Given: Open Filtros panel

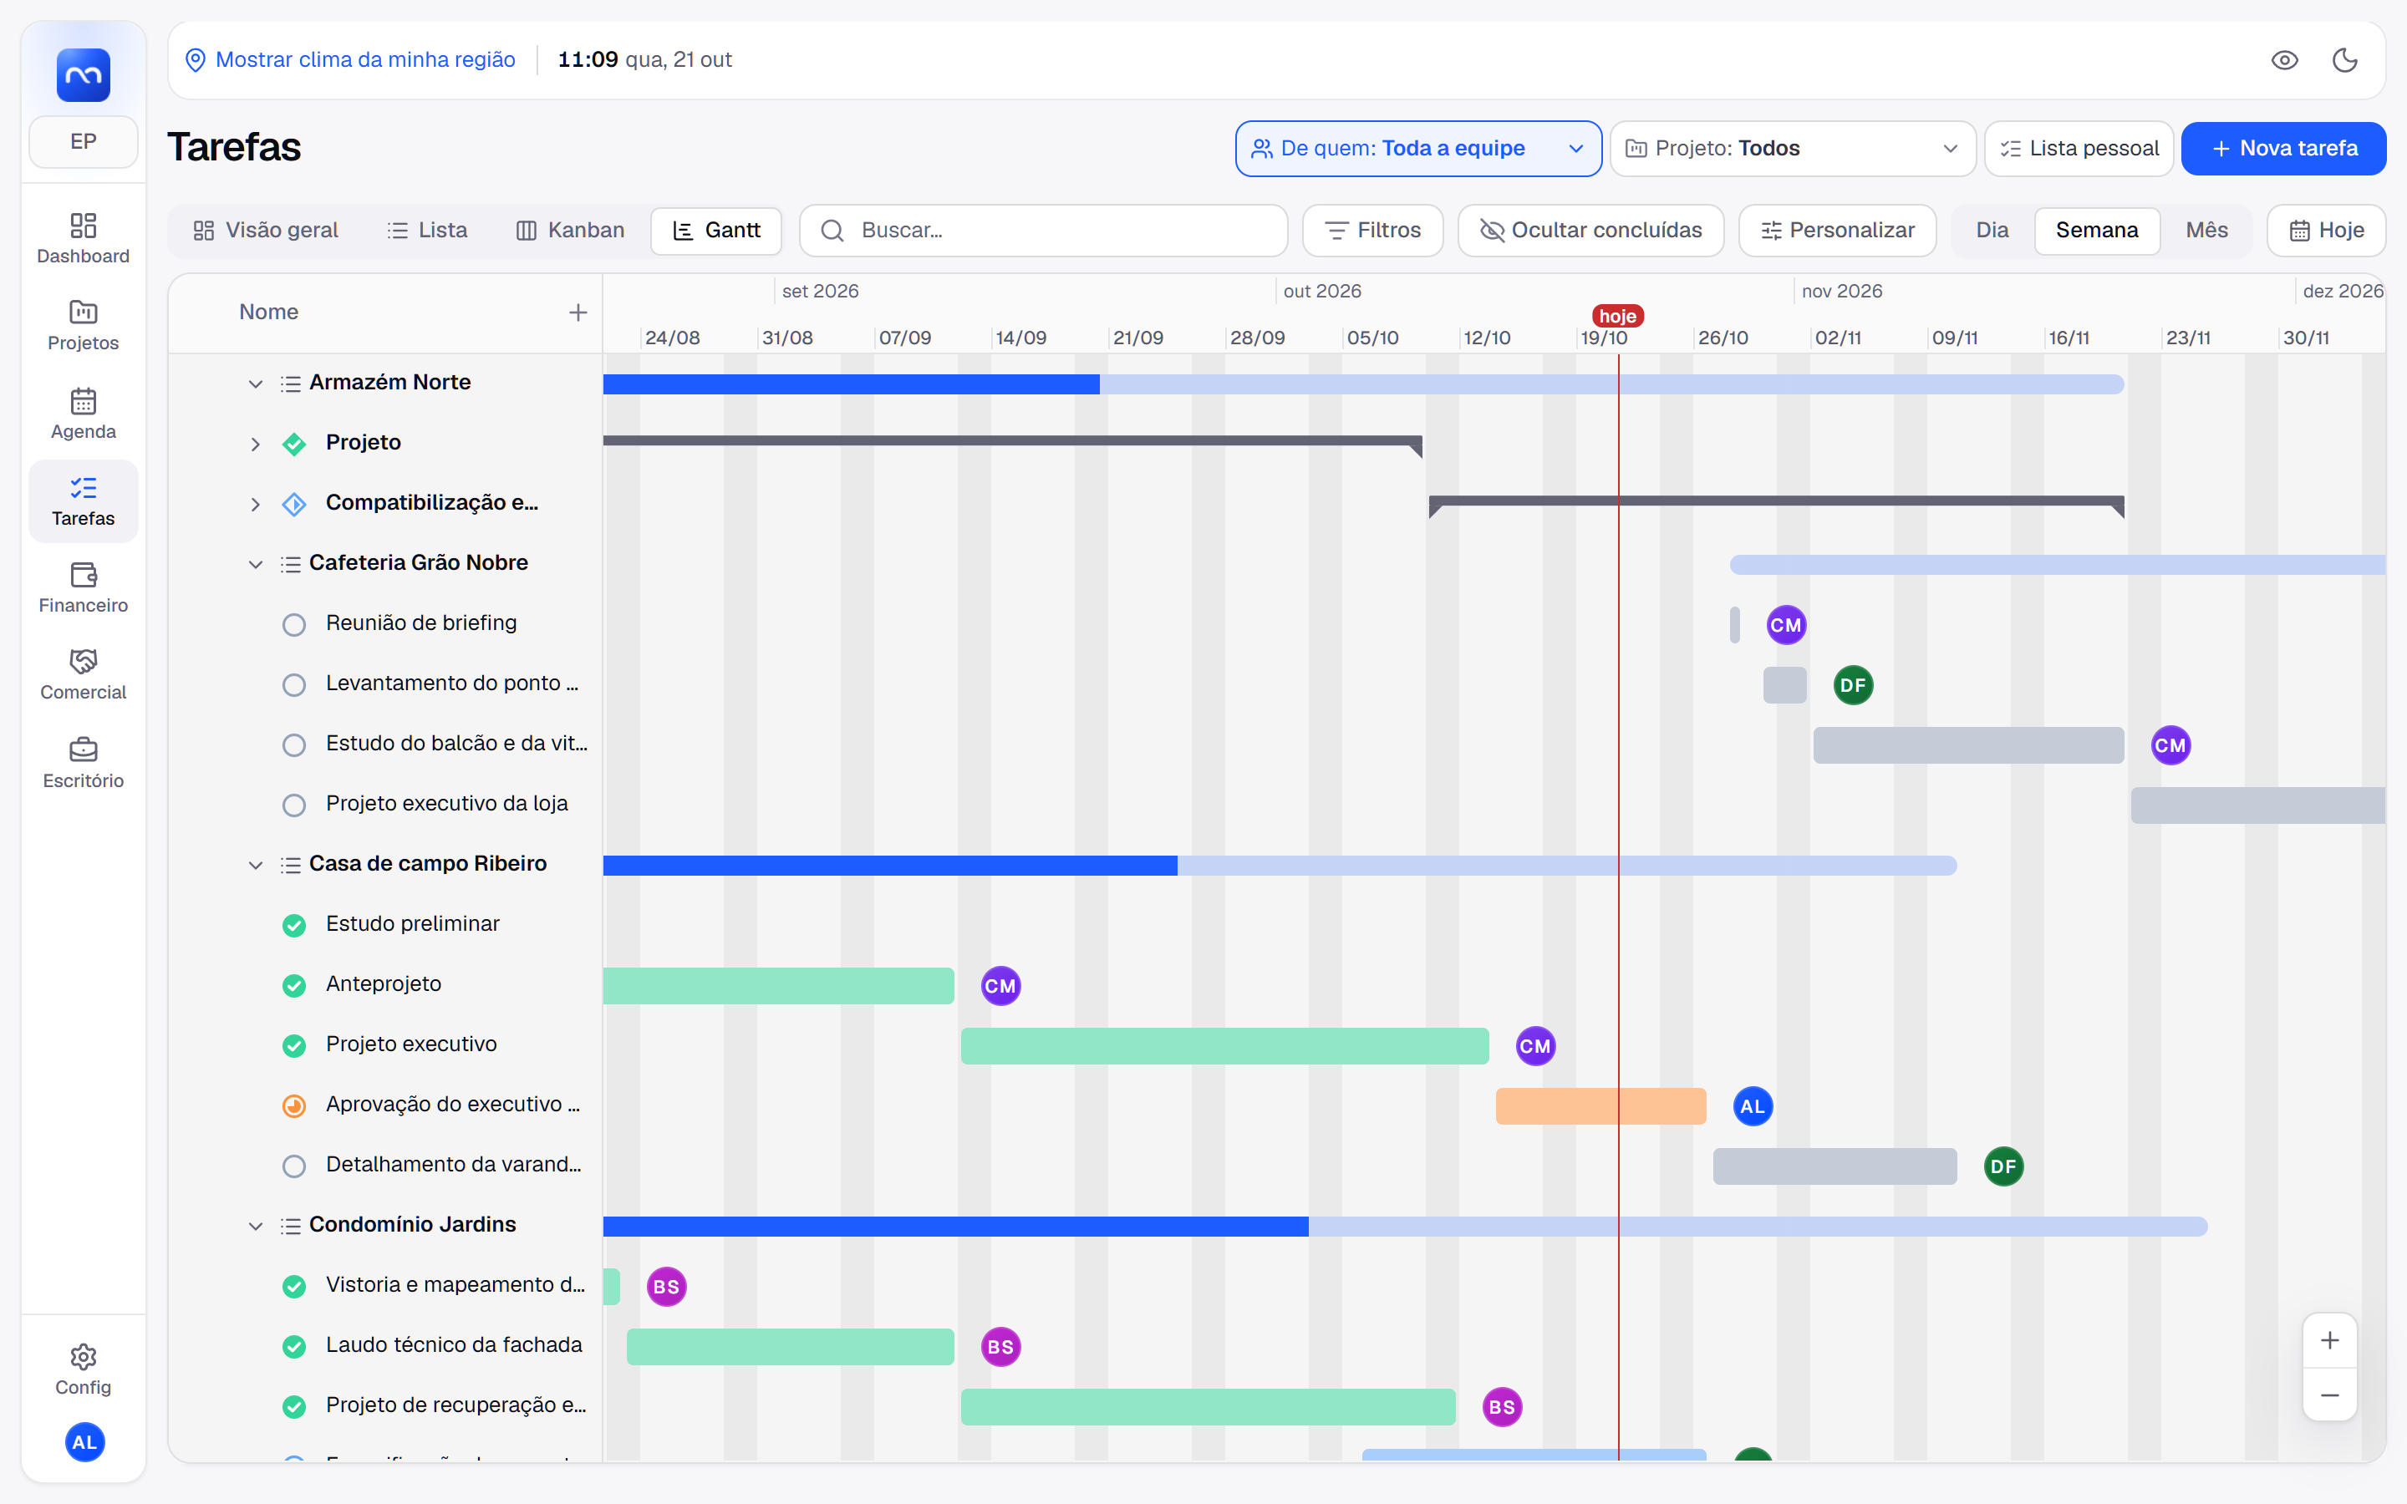Looking at the screenshot, I should (x=1372, y=230).
